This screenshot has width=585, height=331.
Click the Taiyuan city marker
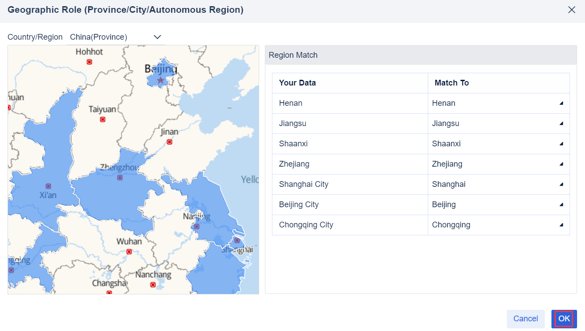coord(102,119)
